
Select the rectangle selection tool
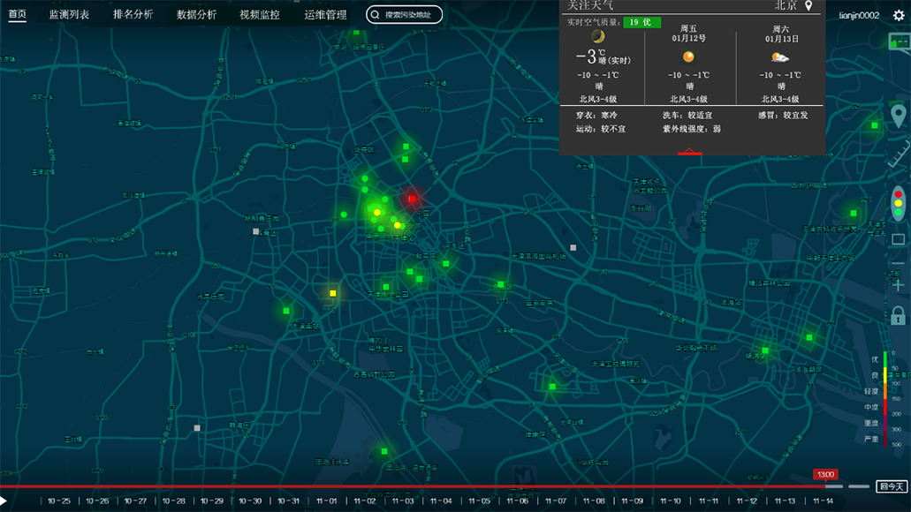click(x=899, y=239)
